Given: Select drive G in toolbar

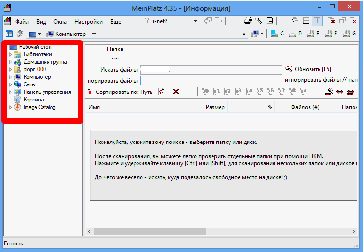Looking at the screenshot, I should pyautogui.click(x=349, y=34).
